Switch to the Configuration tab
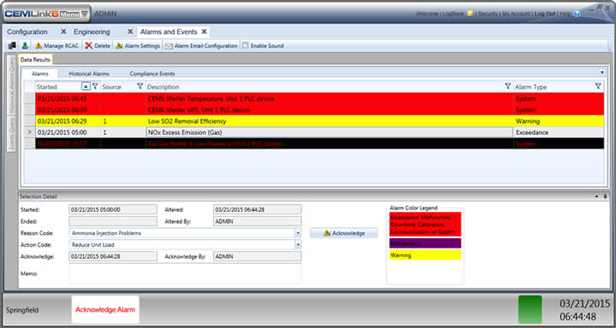 (x=27, y=32)
